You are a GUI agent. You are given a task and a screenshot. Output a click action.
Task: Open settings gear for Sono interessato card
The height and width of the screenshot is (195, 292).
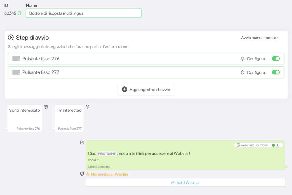coord(46,107)
